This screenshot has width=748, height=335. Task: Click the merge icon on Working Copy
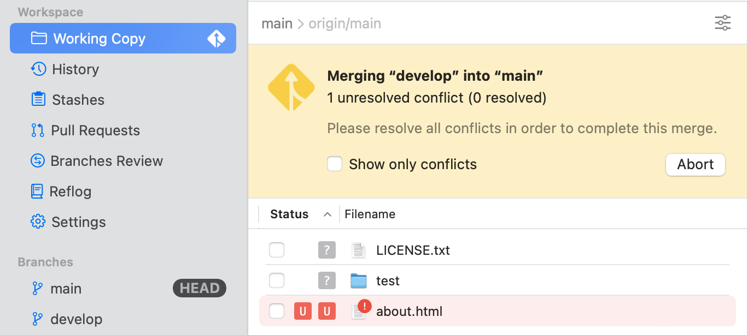pos(217,39)
